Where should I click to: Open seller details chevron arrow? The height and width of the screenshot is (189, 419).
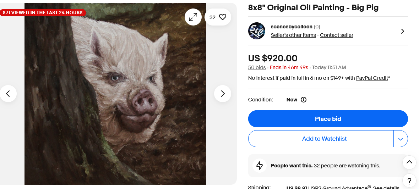click(x=402, y=31)
